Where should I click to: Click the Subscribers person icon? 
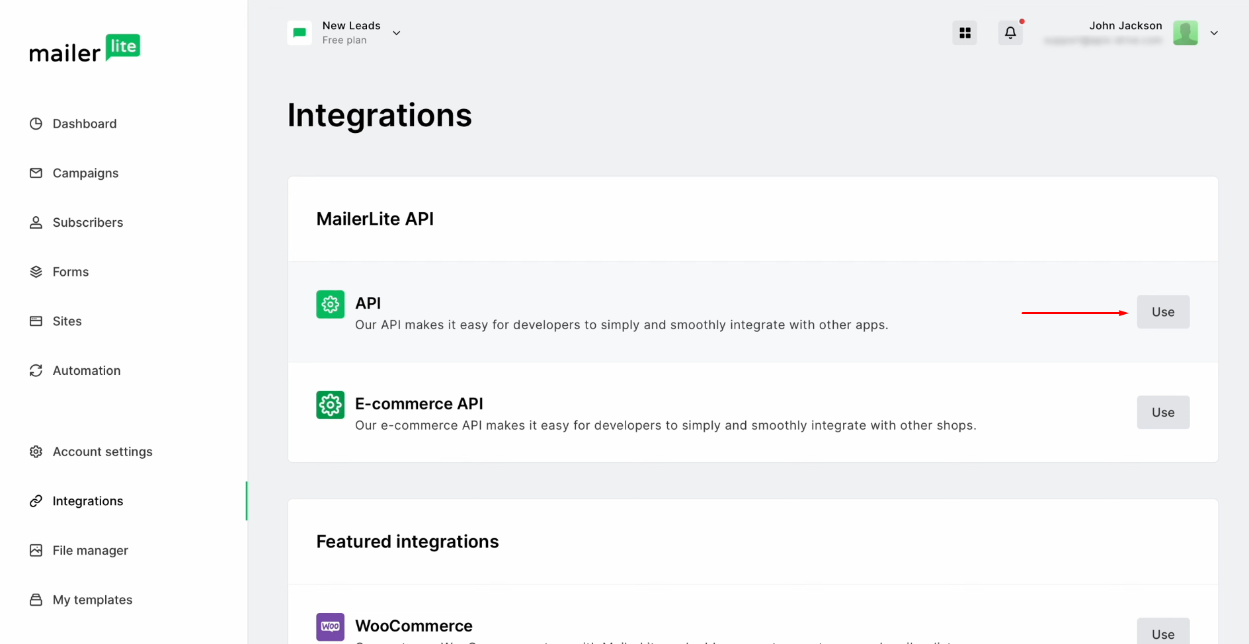tap(36, 222)
